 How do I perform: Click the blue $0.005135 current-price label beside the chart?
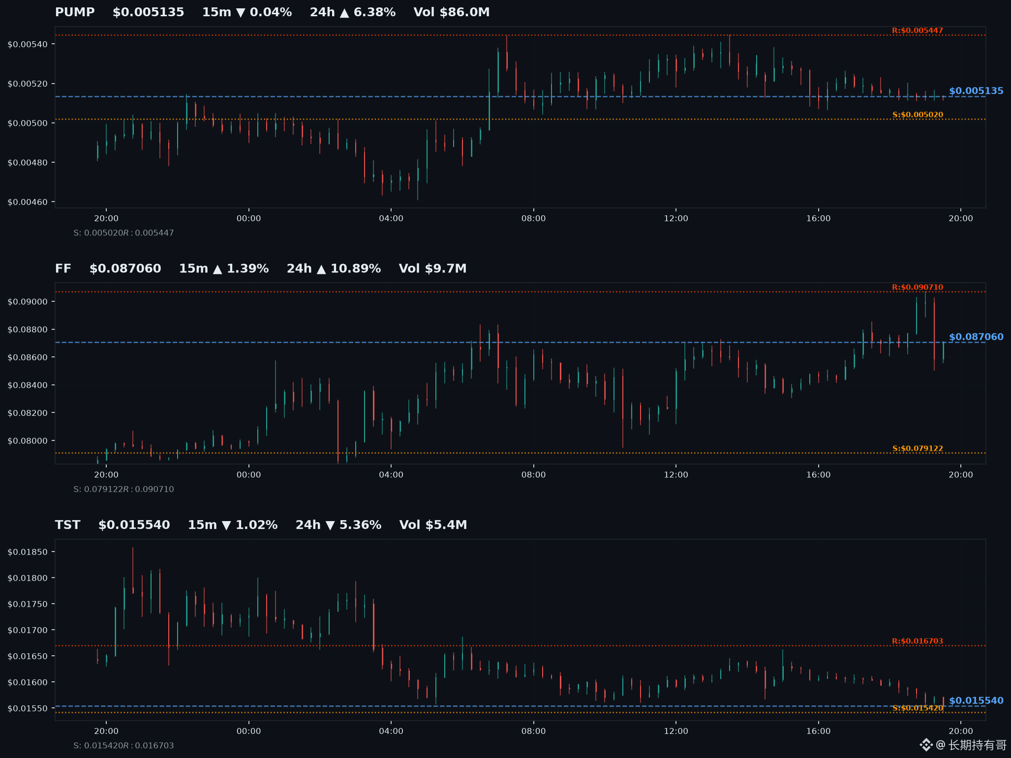pyautogui.click(x=976, y=91)
